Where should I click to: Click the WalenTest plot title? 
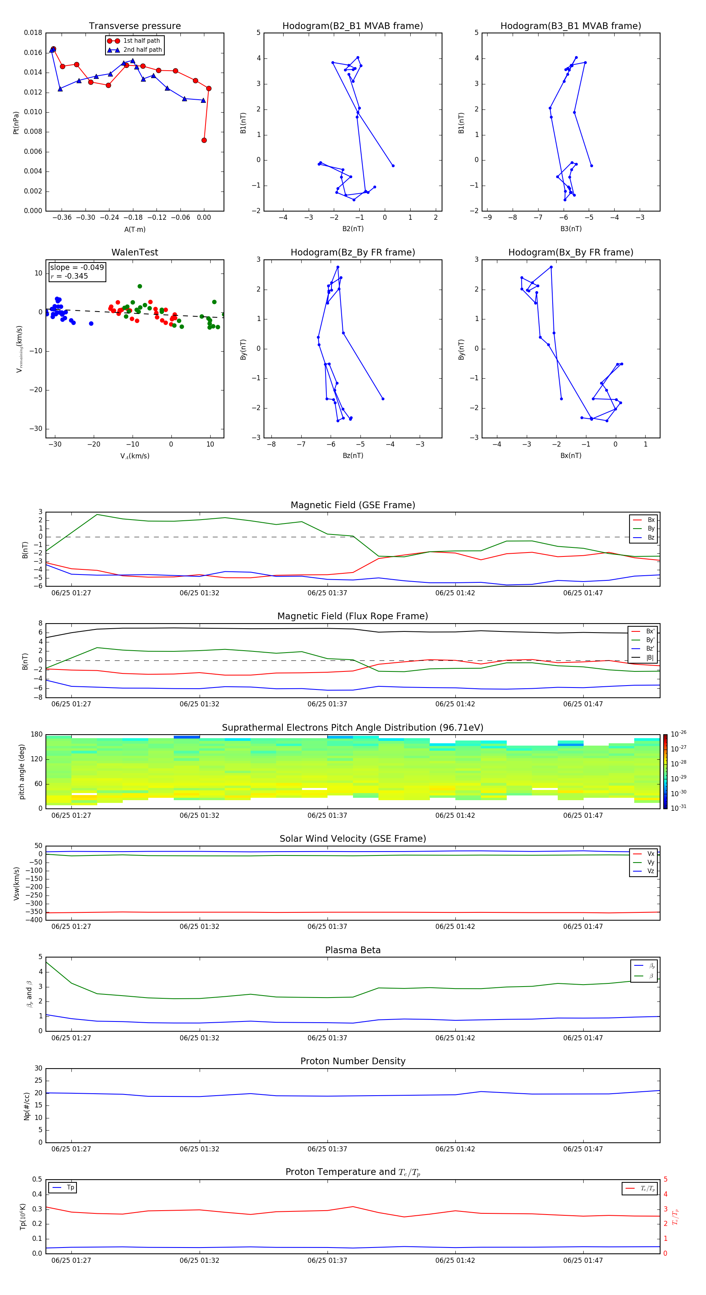pyautogui.click(x=135, y=252)
